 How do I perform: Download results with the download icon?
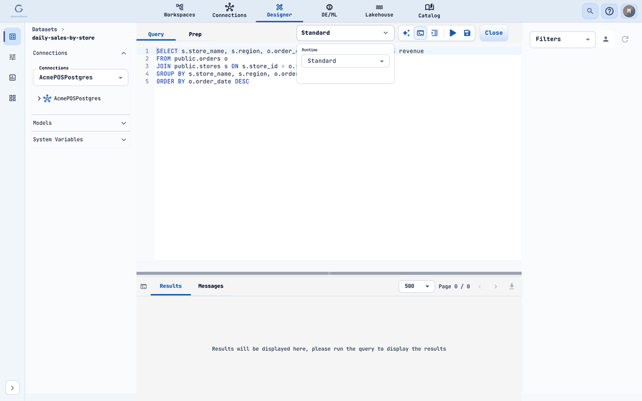[x=512, y=287]
